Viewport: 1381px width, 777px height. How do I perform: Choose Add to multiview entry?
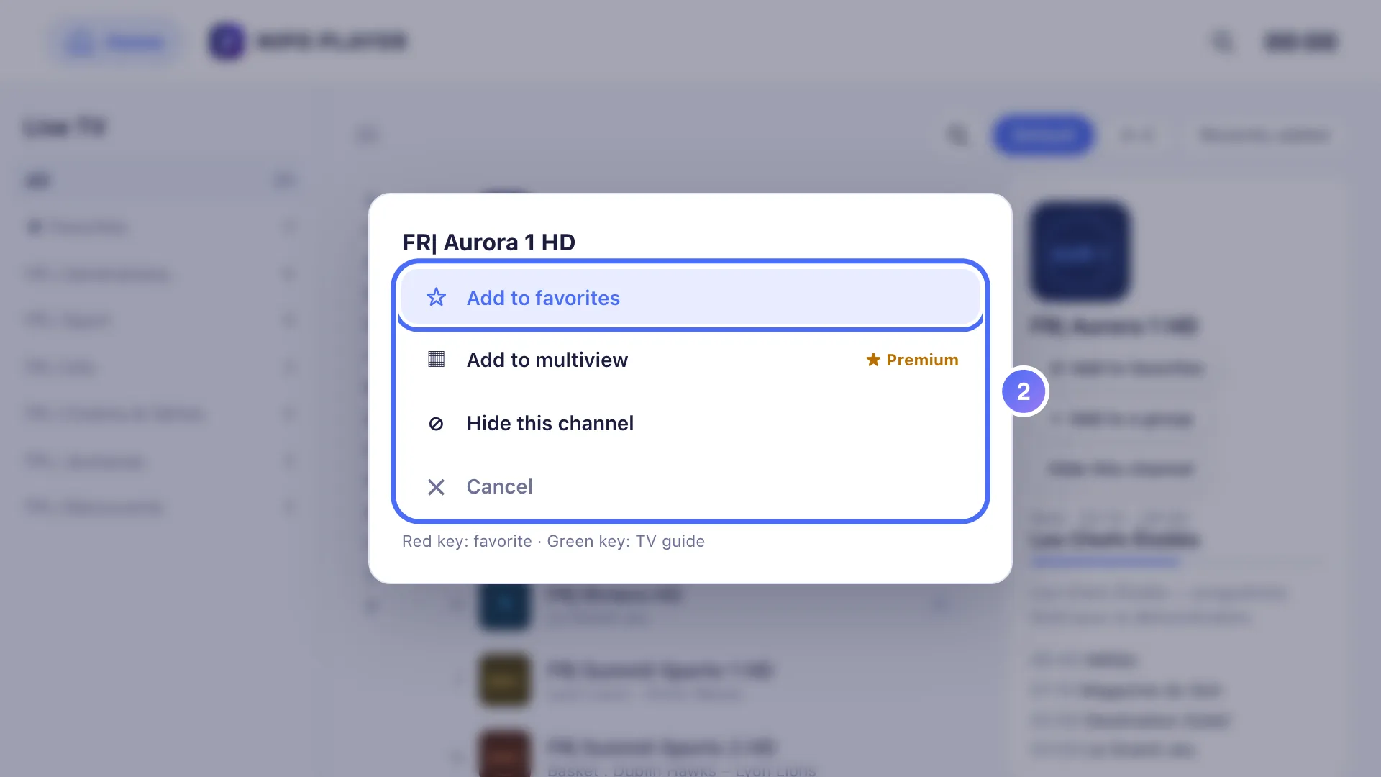pos(690,360)
